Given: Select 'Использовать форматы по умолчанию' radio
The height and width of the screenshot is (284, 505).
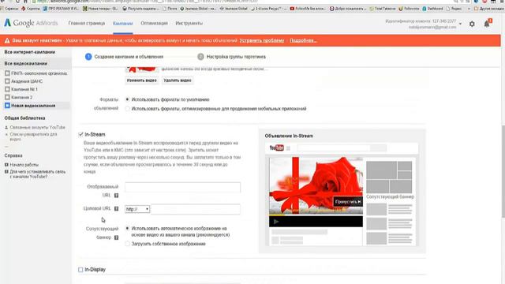Looking at the screenshot, I should coord(128,99).
